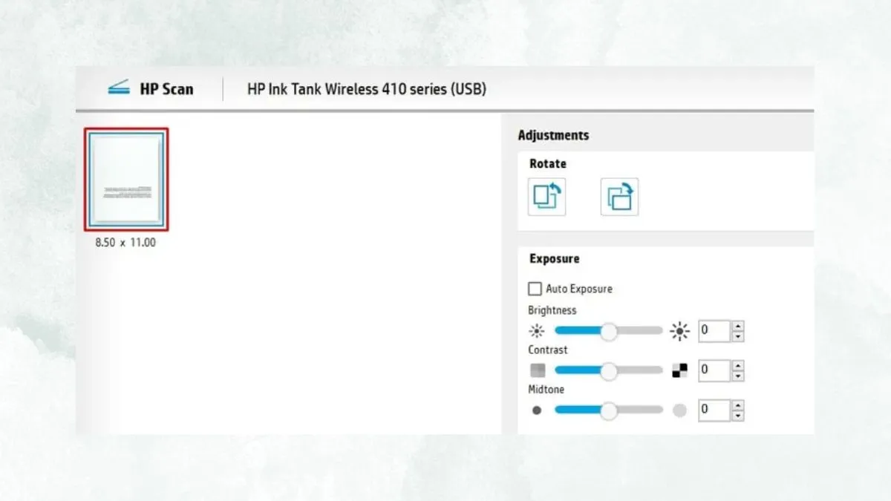Click the Brightness slider handle
The width and height of the screenshot is (891, 501).
click(609, 331)
